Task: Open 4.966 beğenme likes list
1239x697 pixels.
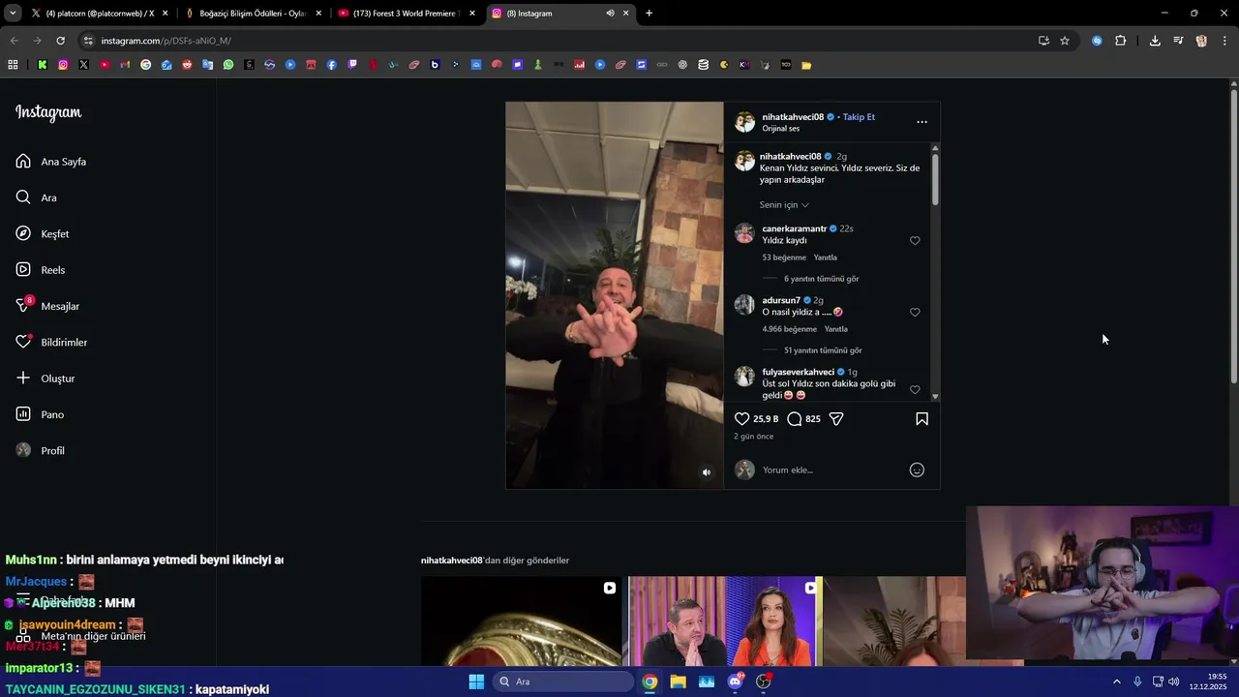Action: coord(790,329)
